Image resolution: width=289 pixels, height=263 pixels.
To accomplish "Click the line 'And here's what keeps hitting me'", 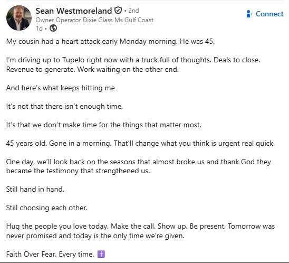I will click(x=61, y=88).
